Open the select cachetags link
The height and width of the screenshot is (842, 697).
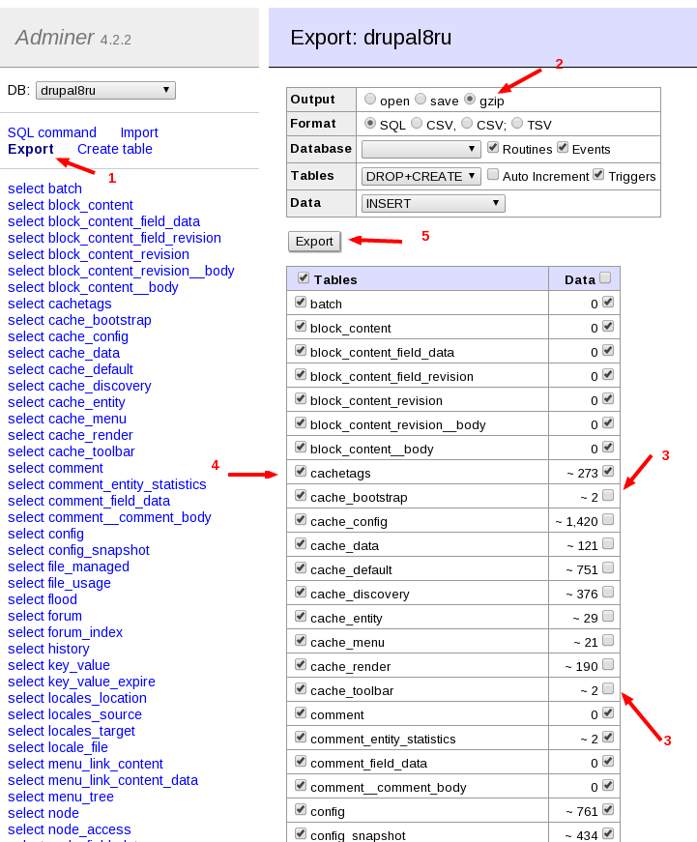60,304
